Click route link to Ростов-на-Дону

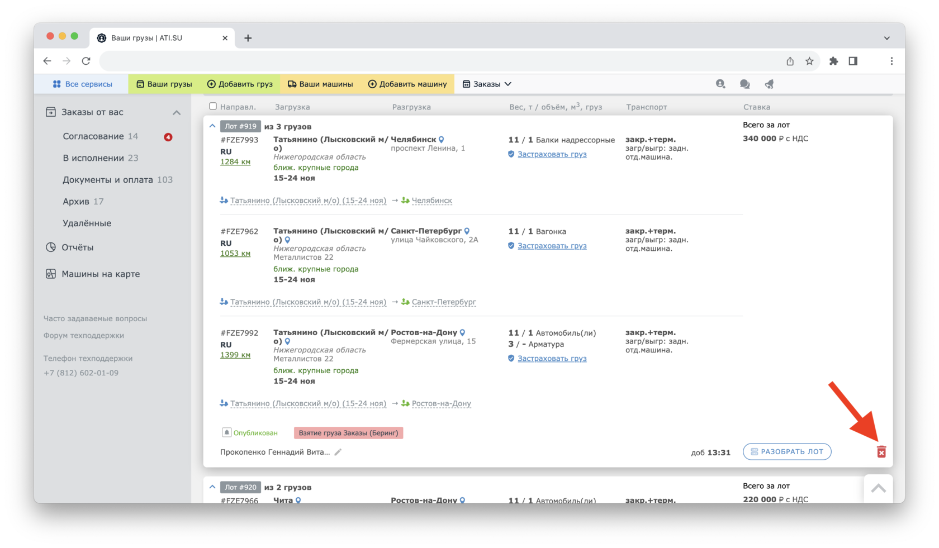[x=441, y=404]
